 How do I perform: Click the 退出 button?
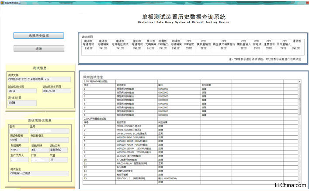click(39, 49)
